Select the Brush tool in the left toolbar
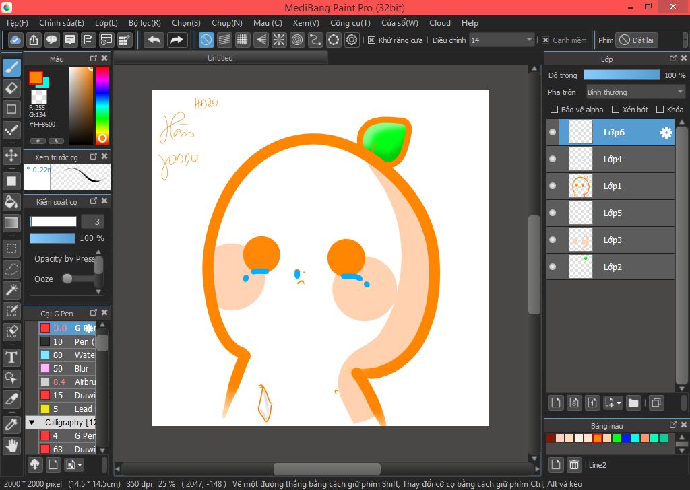Viewport: 690px width, 490px height. coord(11,67)
